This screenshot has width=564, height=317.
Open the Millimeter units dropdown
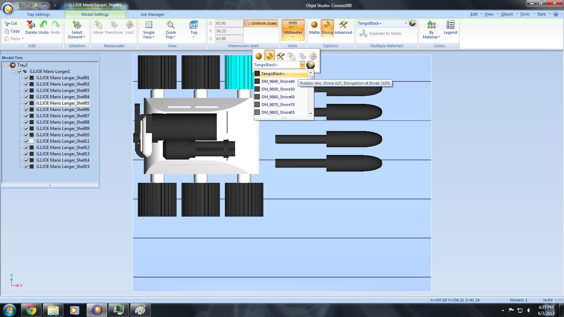point(293,35)
